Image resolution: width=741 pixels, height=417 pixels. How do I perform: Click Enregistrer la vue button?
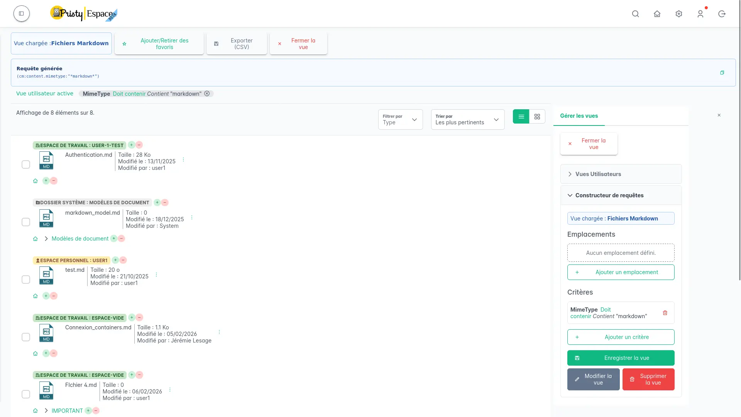(621, 358)
